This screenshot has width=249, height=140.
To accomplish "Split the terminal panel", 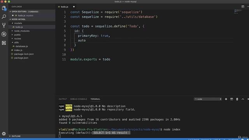I will point(231,99).
